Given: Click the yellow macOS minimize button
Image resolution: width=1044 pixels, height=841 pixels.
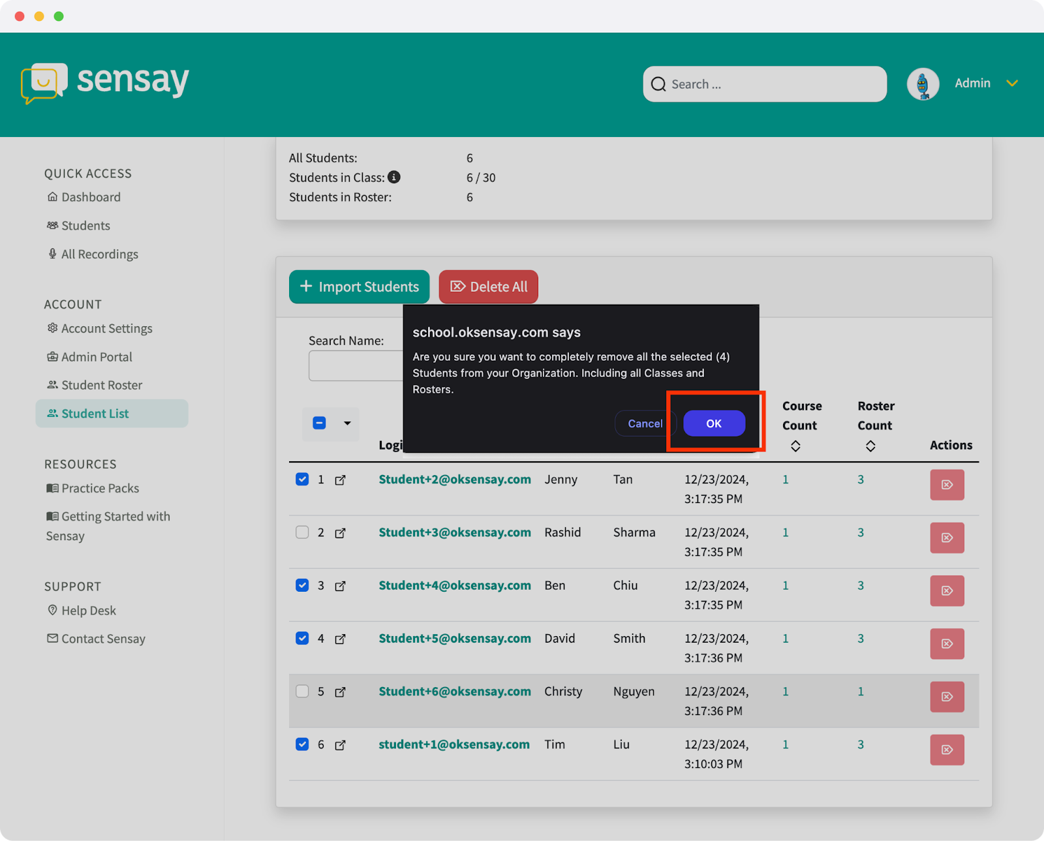Looking at the screenshot, I should tap(39, 16).
